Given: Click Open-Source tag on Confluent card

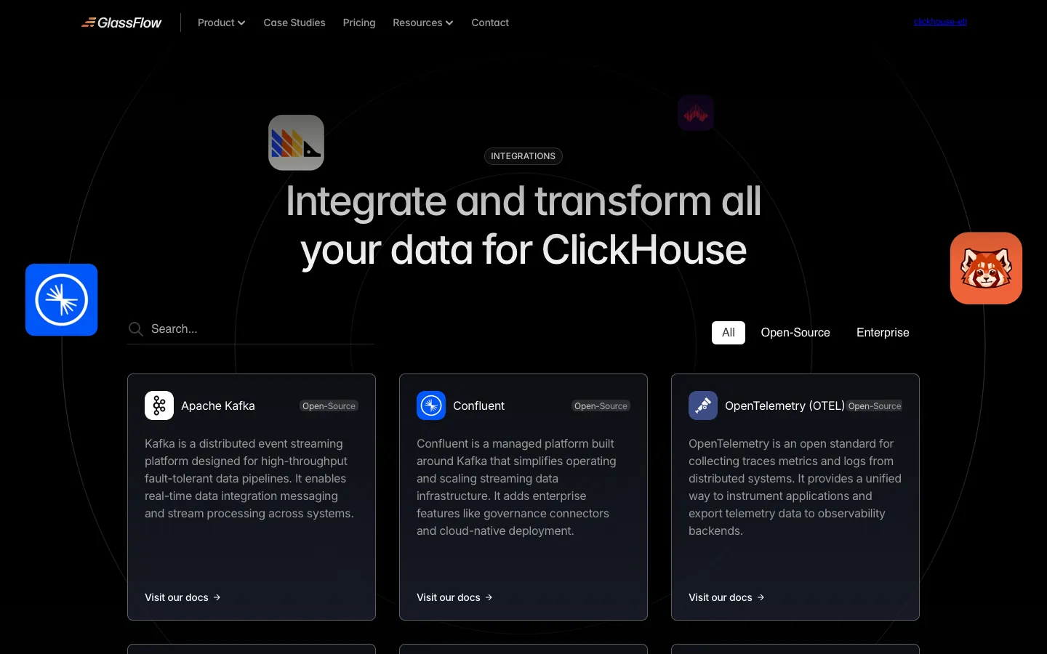Looking at the screenshot, I should pyautogui.click(x=601, y=406).
